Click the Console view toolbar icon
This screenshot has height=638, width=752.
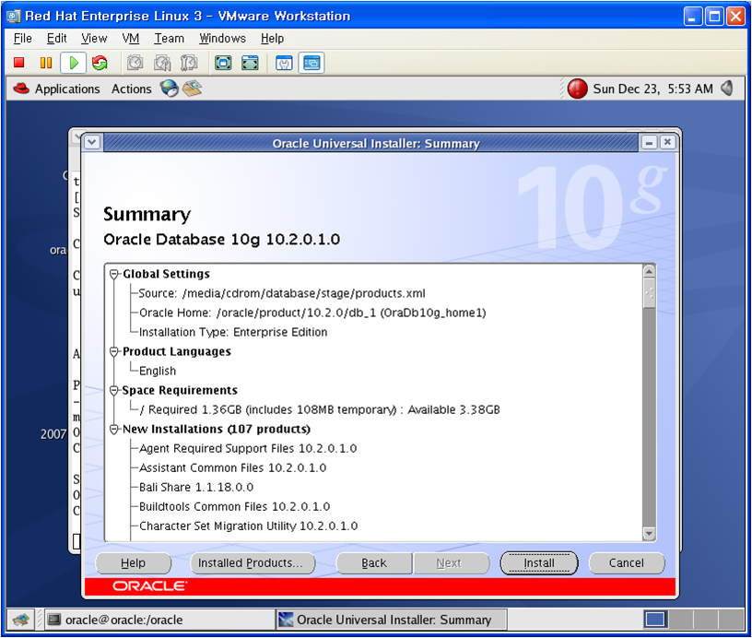[x=311, y=63]
